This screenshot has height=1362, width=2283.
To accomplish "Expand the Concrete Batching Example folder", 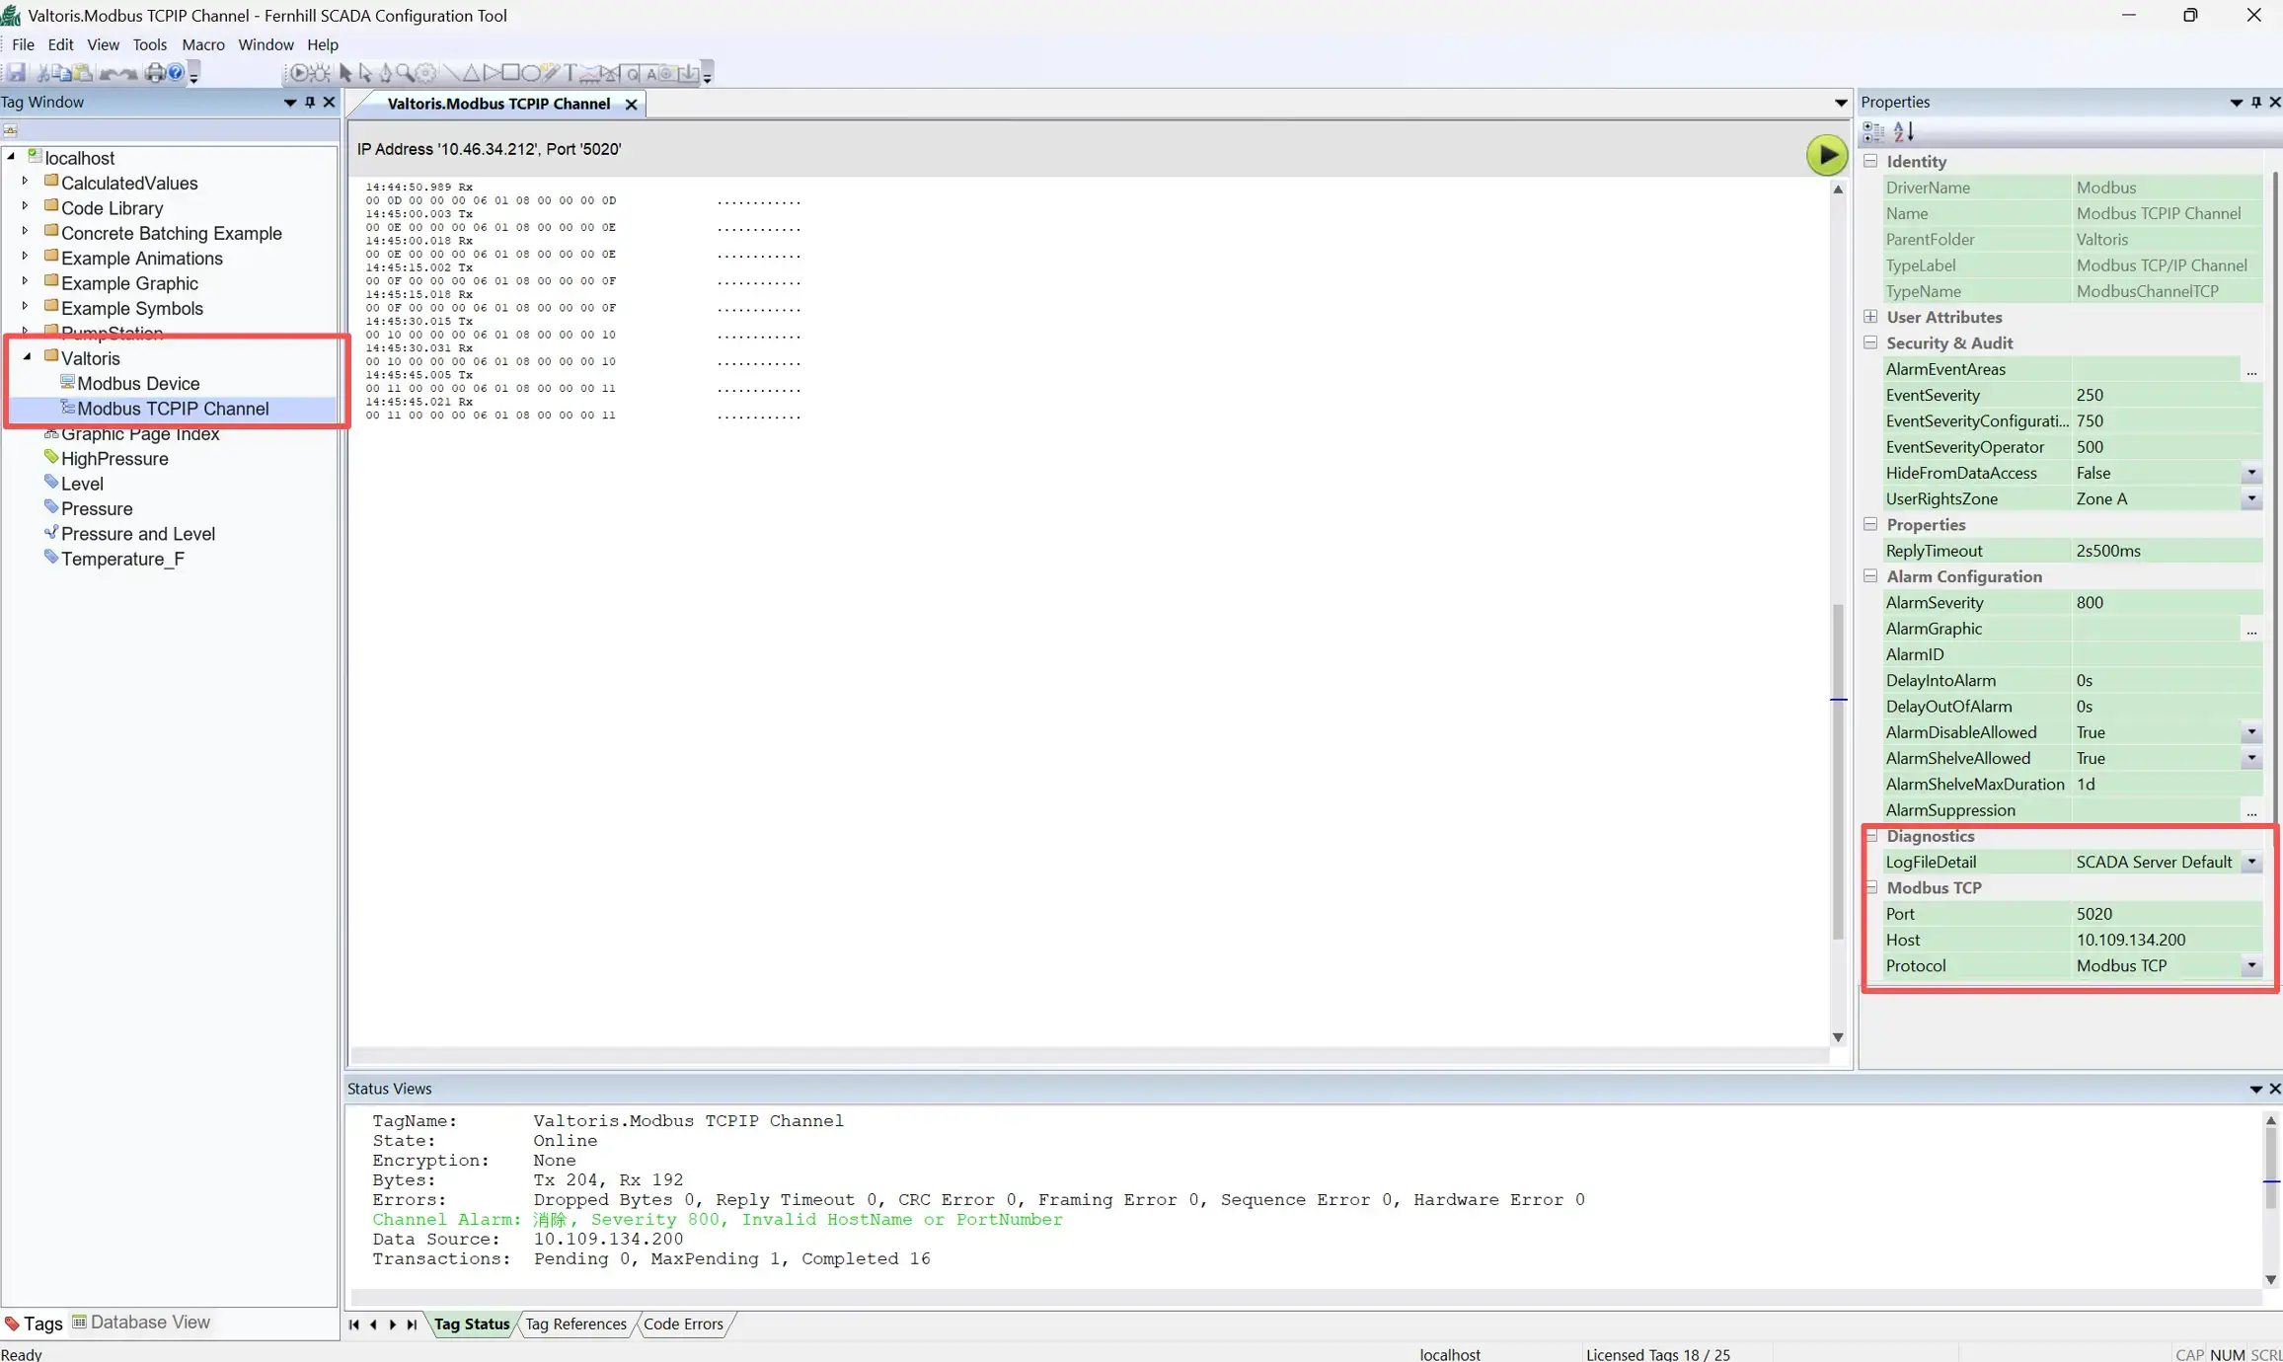I will (25, 231).
